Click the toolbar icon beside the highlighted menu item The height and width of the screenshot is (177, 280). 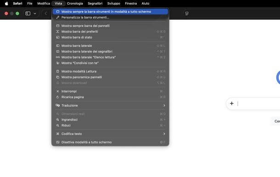tap(58, 11)
